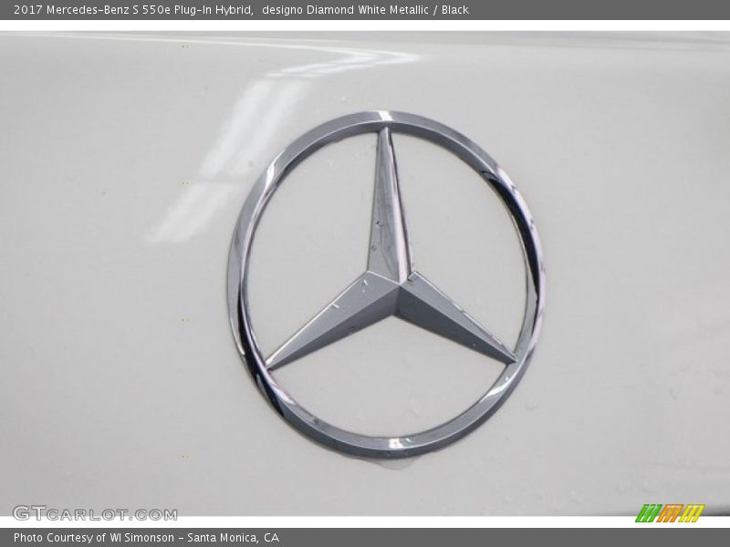730x547 pixels.
Task: Click the caption text '2017 Mercedes-Benz S 550e Plug-In Hybrid'
Action: coord(133,10)
